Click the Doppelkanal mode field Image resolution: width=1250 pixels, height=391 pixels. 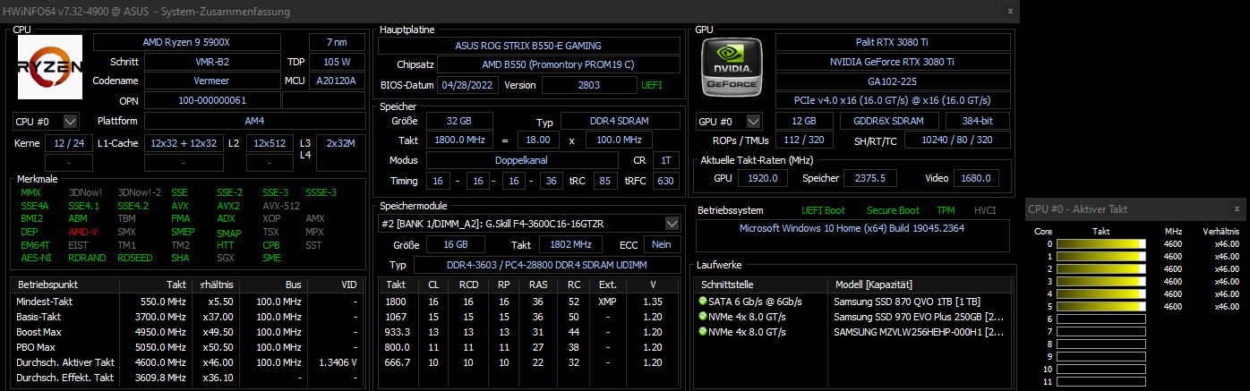[520, 160]
